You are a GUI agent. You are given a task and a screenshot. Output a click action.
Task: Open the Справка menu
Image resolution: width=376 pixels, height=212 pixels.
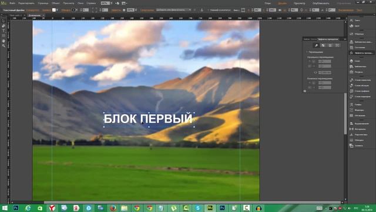pyautogui.click(x=91, y=3)
